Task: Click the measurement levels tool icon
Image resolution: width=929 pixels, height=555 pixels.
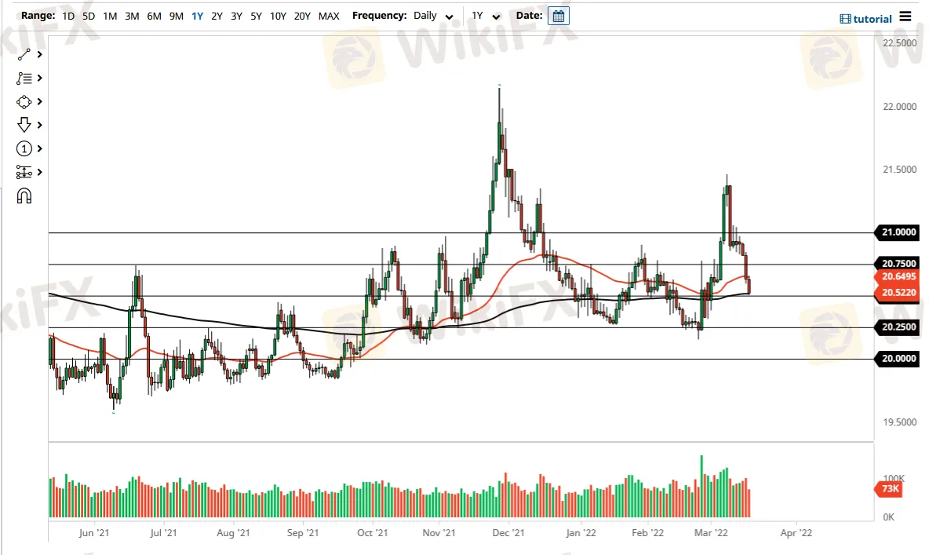Action: (24, 172)
